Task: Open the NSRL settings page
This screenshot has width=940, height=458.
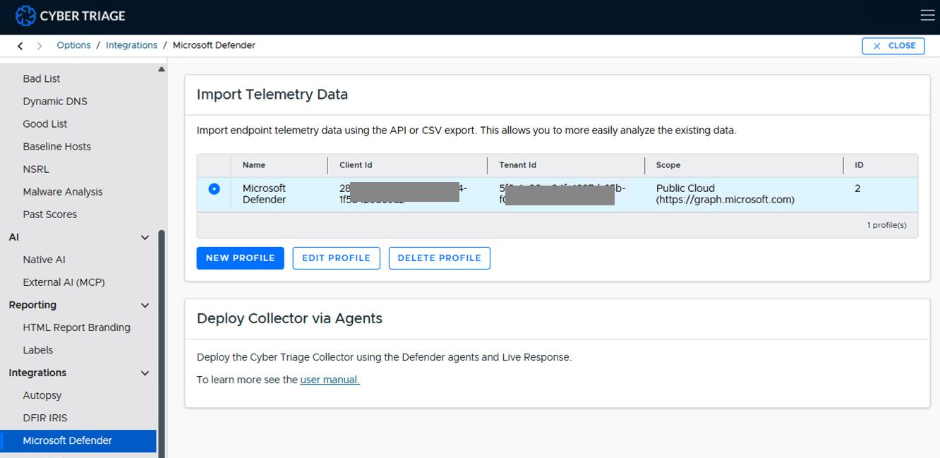Action: click(36, 169)
